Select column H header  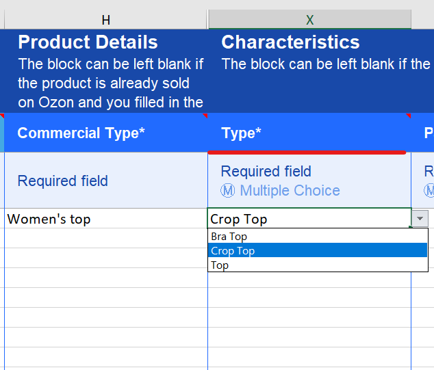point(105,20)
